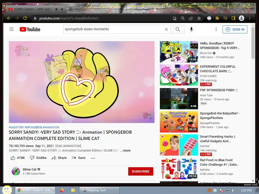Open the #SADSTORY hashtag link
Image resolution: width=259 pixels, height=194 pixels.
[16, 127]
